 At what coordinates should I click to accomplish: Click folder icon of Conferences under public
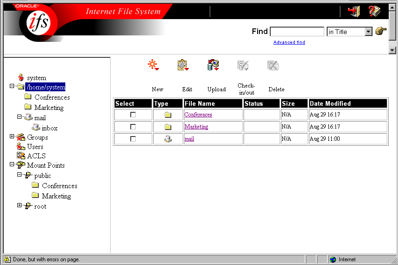(x=35, y=185)
